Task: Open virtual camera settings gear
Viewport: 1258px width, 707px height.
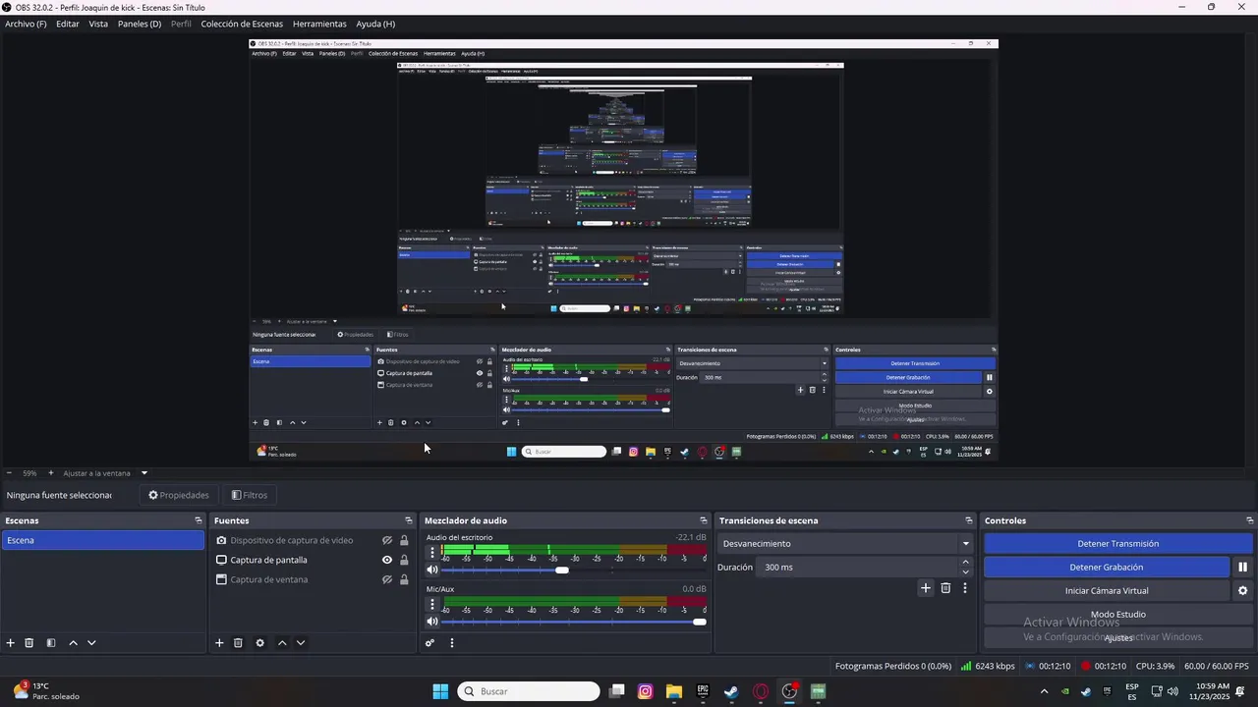Action: point(1242,590)
